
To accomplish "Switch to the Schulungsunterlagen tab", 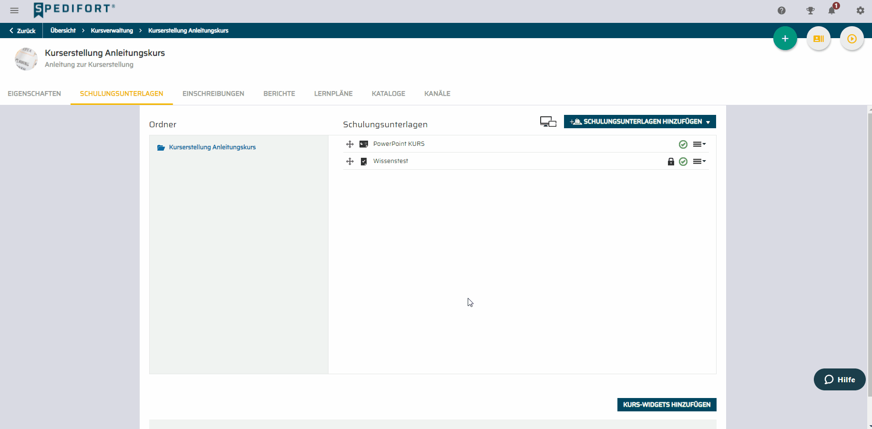I will (x=122, y=94).
